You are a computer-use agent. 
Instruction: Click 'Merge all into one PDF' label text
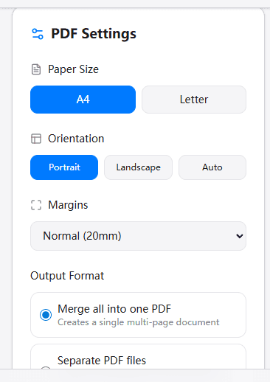(x=114, y=309)
